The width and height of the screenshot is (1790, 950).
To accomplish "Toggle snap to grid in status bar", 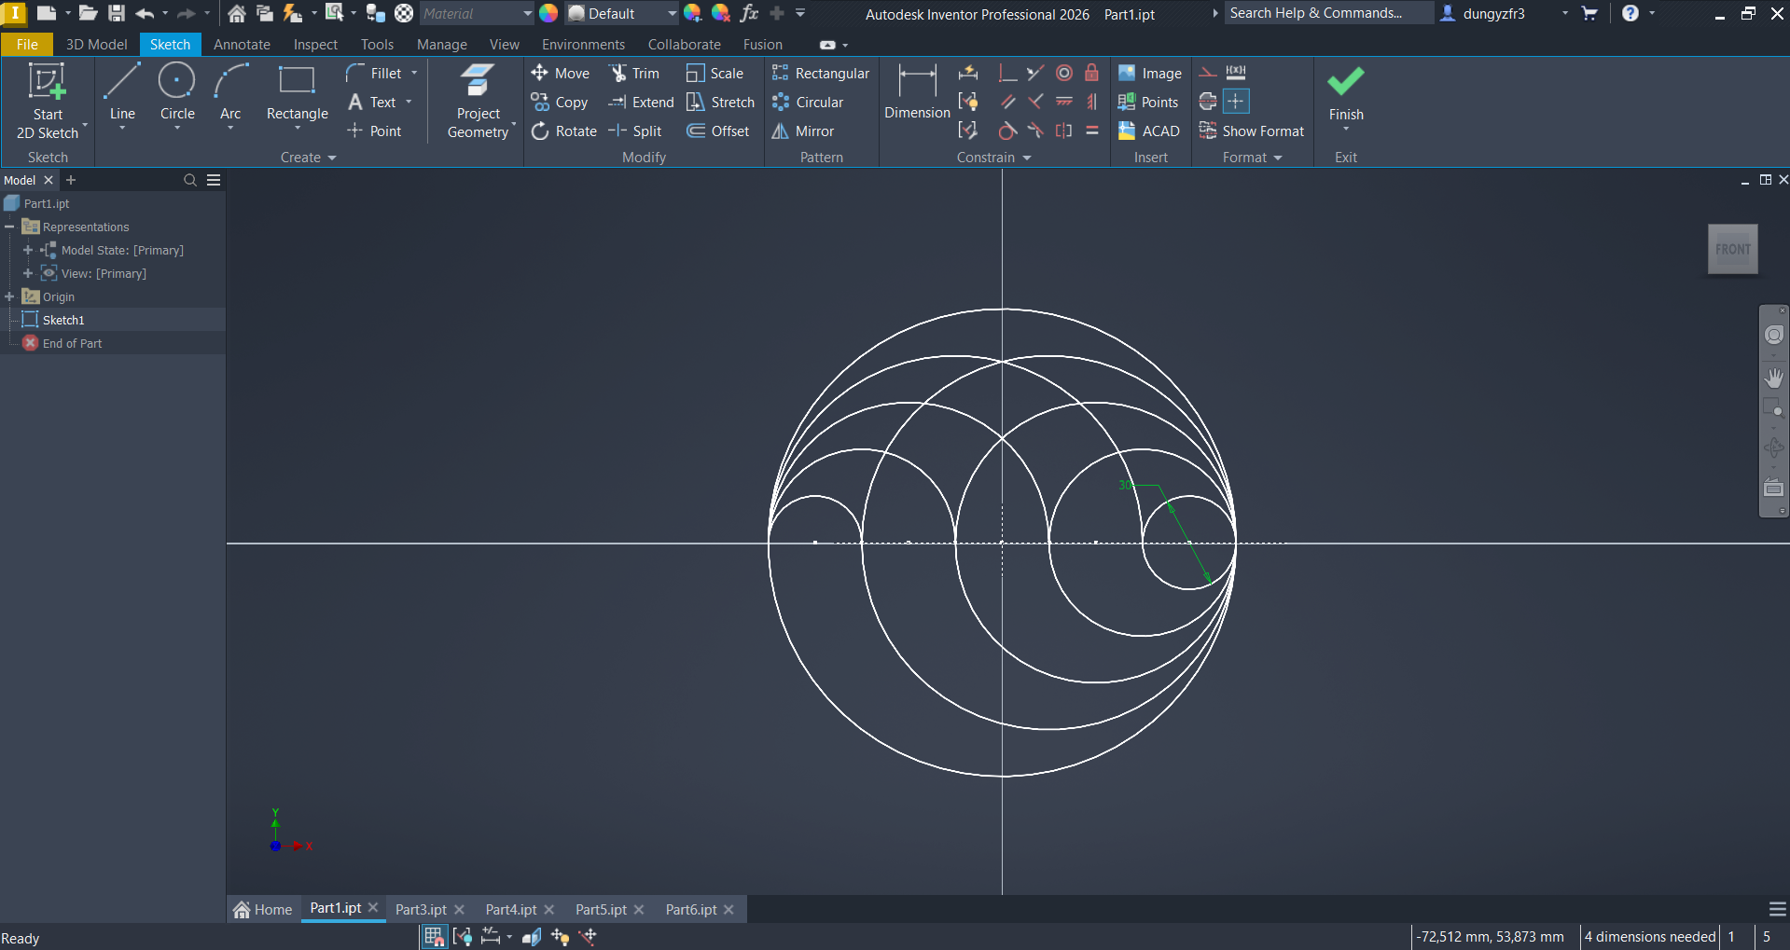I will point(434,937).
